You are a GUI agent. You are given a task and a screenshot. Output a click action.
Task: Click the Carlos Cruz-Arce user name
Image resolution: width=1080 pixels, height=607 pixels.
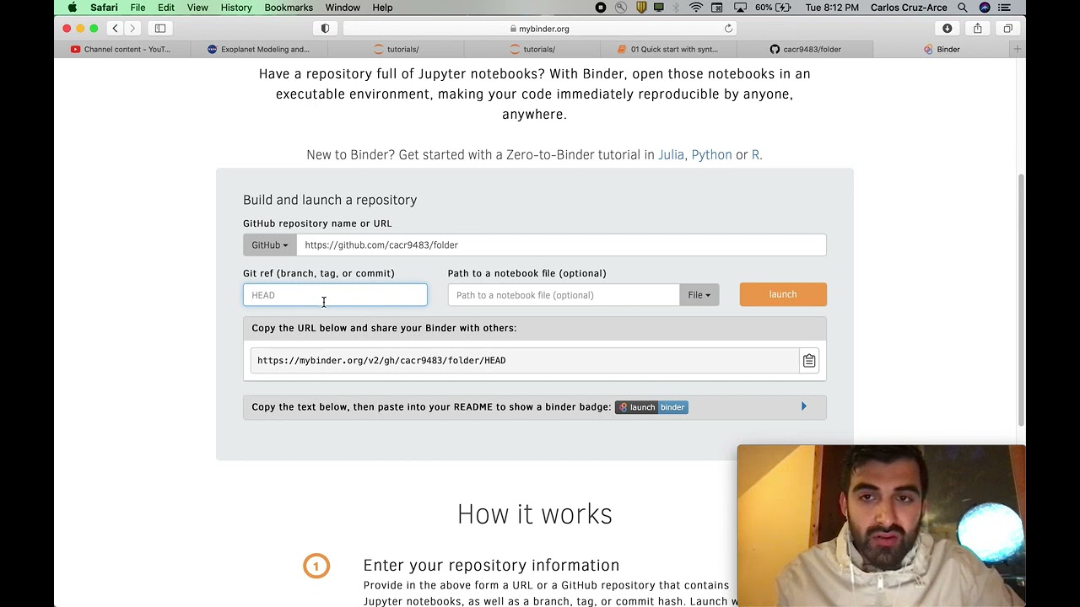pyautogui.click(x=908, y=8)
